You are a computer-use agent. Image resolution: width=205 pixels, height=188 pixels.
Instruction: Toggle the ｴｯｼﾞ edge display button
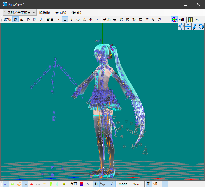111,184
